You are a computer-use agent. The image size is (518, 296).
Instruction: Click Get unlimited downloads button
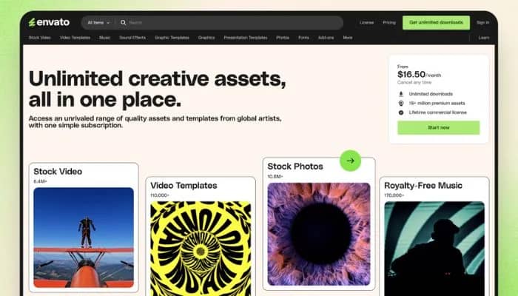[x=436, y=22]
